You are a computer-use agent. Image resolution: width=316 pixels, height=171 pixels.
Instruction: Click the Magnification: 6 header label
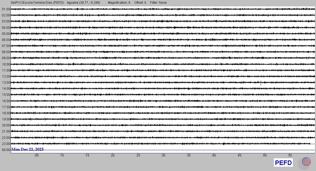click(x=119, y=3)
